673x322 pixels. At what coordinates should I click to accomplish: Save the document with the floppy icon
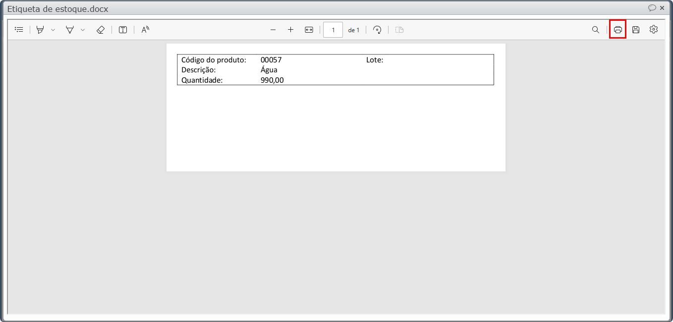pos(636,30)
